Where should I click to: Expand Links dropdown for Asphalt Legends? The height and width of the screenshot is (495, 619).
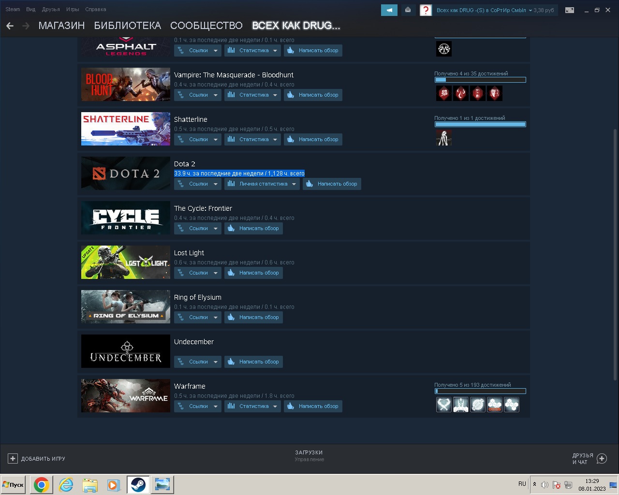pyautogui.click(x=198, y=50)
